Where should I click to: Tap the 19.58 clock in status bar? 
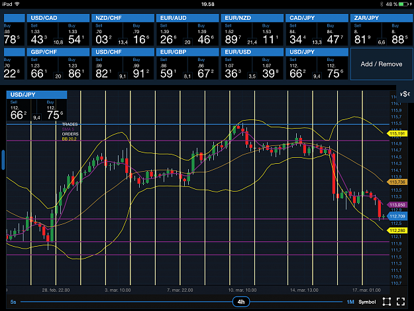[x=208, y=4]
